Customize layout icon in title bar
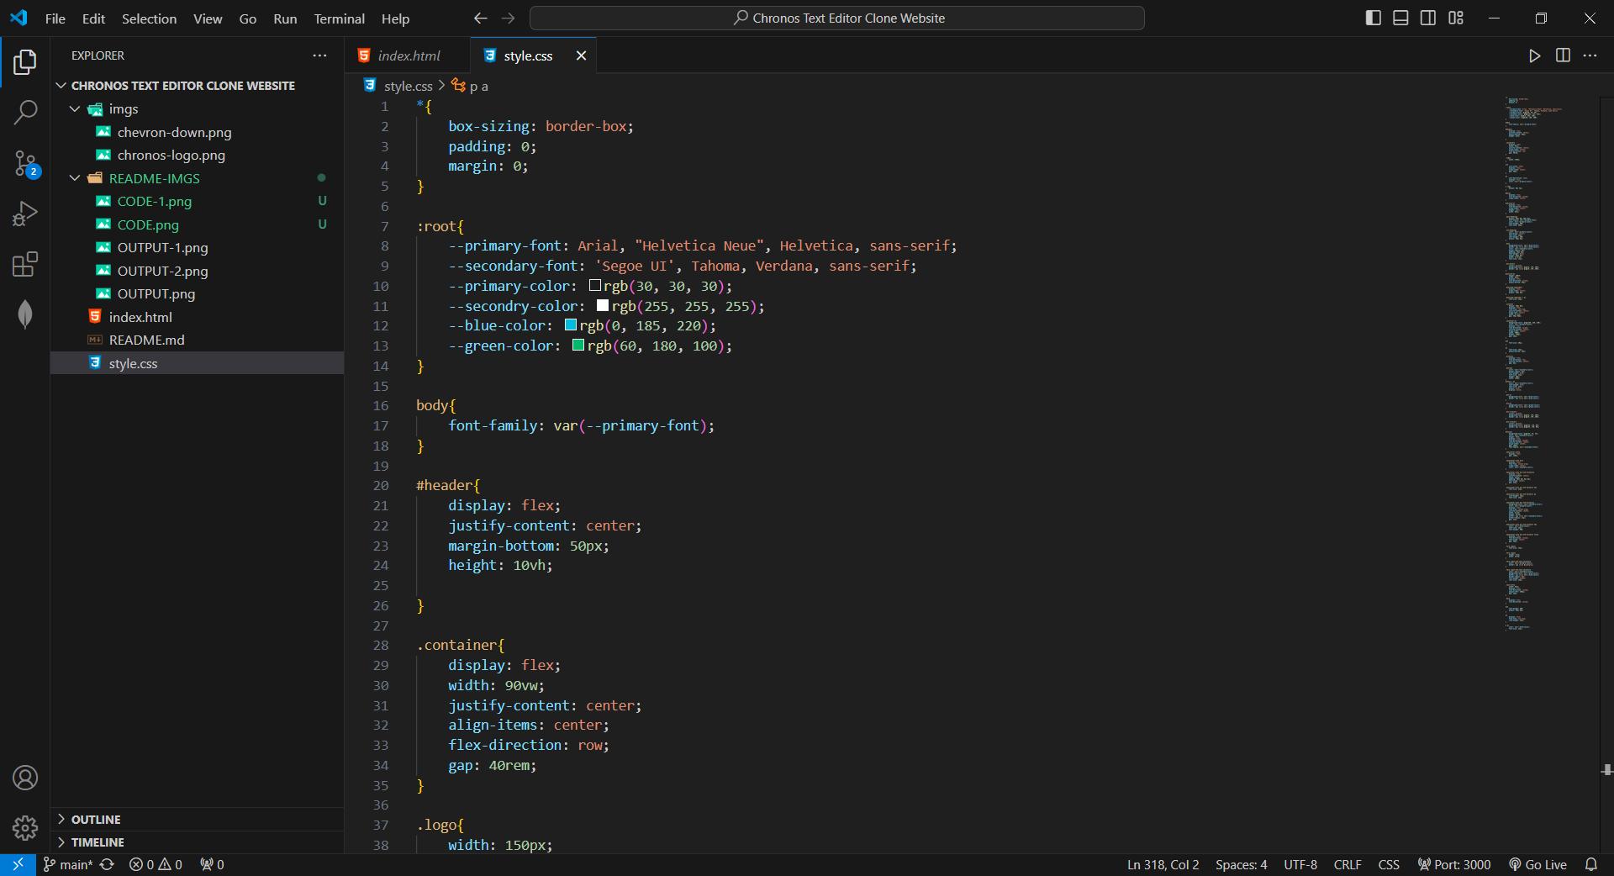This screenshot has height=876, width=1614. tap(1456, 18)
